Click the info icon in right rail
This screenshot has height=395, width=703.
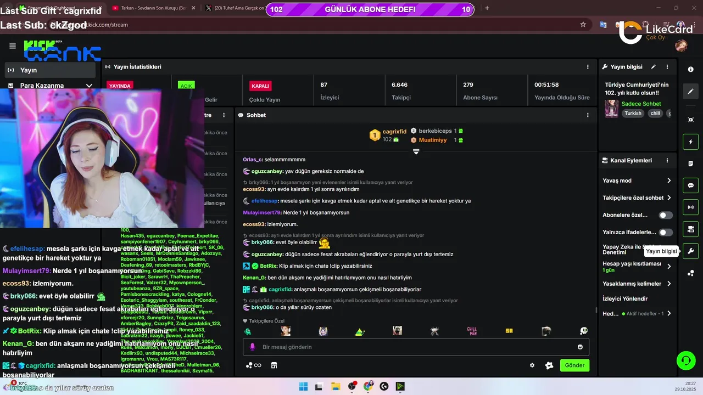[x=690, y=69]
